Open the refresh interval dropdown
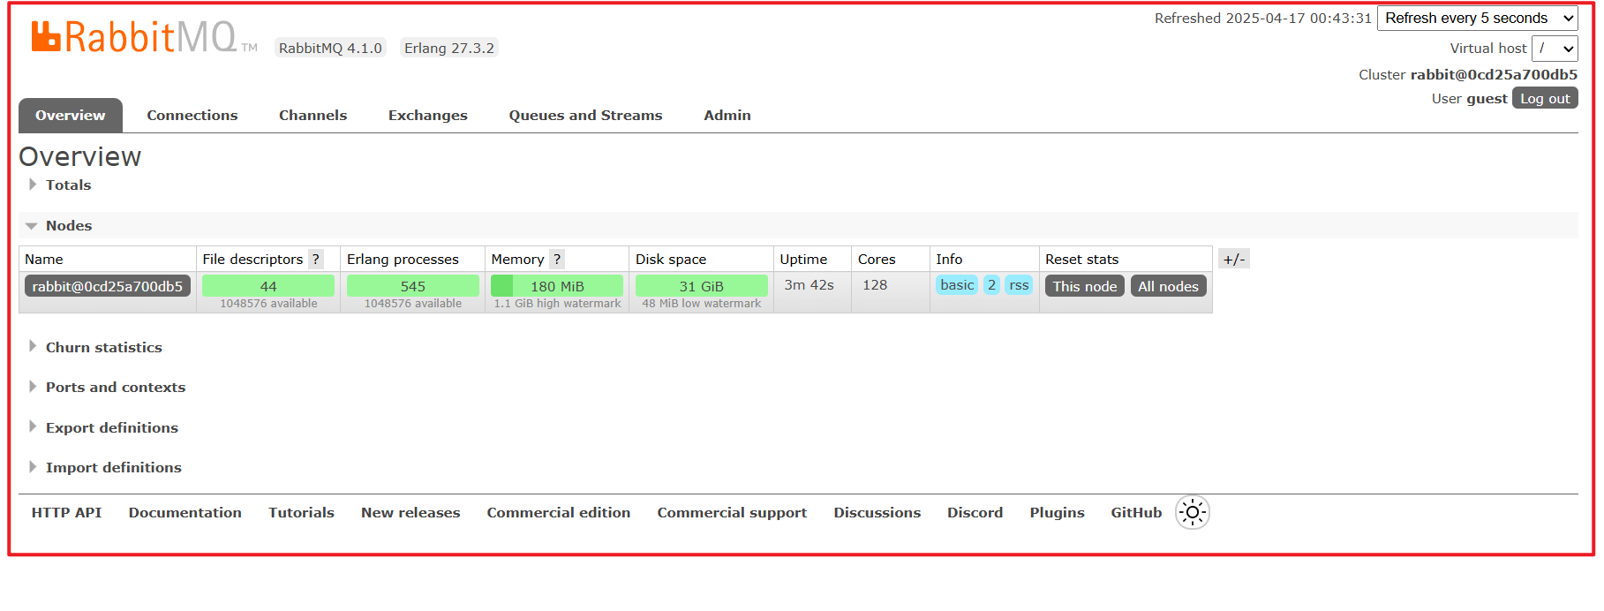Screen dimensions: 1604x611 pos(1477,18)
